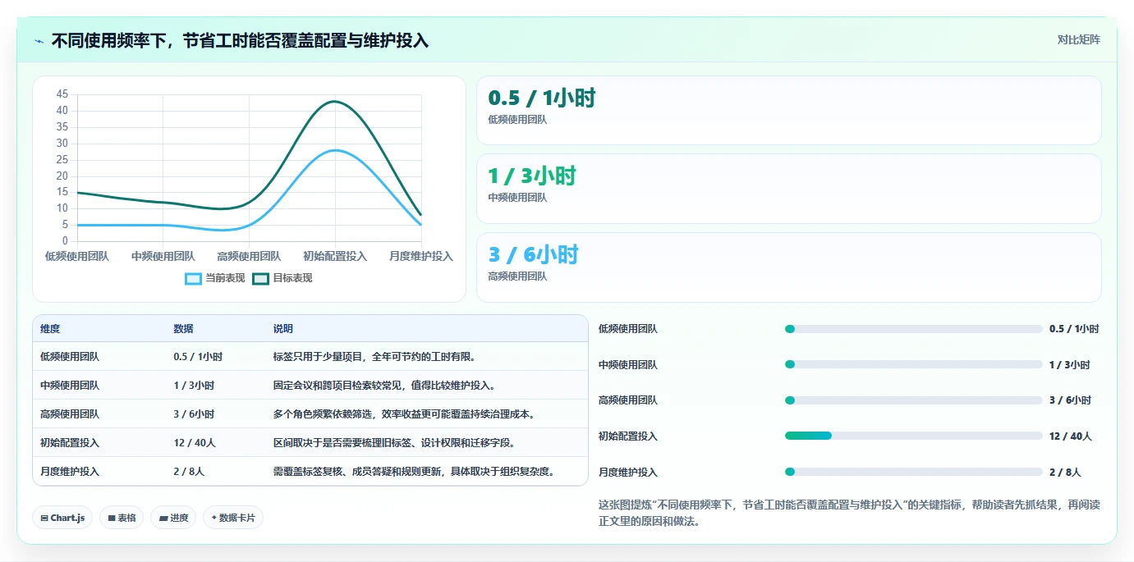
Task: Select the 初始配置投入 table row cell
Action: point(70,443)
